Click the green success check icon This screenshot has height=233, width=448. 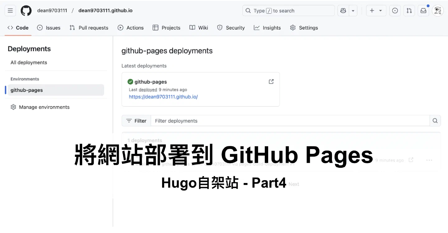pos(130,82)
